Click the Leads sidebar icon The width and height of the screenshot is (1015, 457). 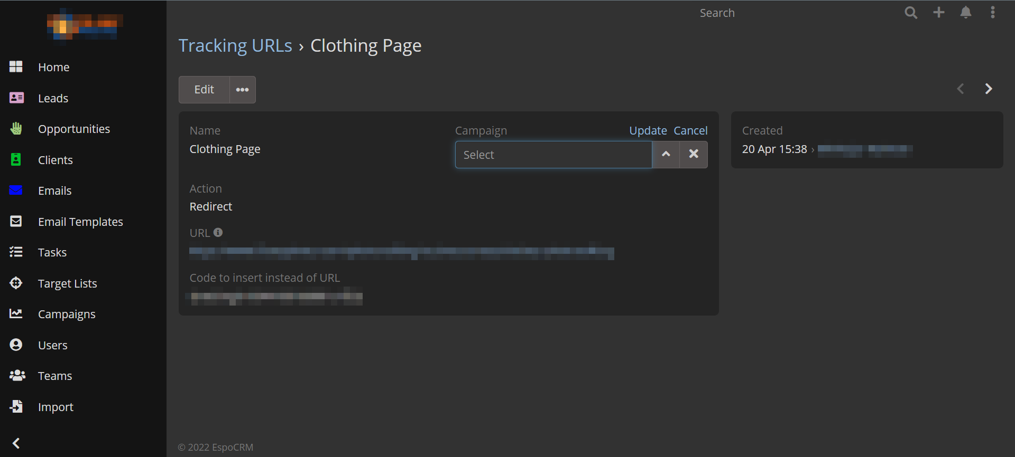point(16,98)
